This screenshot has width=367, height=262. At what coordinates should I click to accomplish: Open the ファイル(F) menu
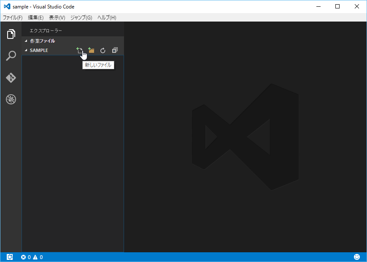click(13, 18)
